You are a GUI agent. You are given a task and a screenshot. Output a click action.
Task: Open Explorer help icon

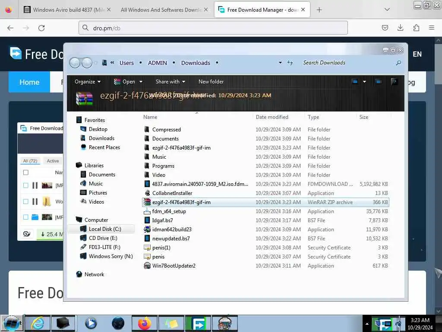coord(394,82)
